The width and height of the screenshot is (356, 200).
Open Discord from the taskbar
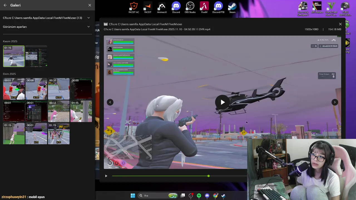click(x=207, y=196)
